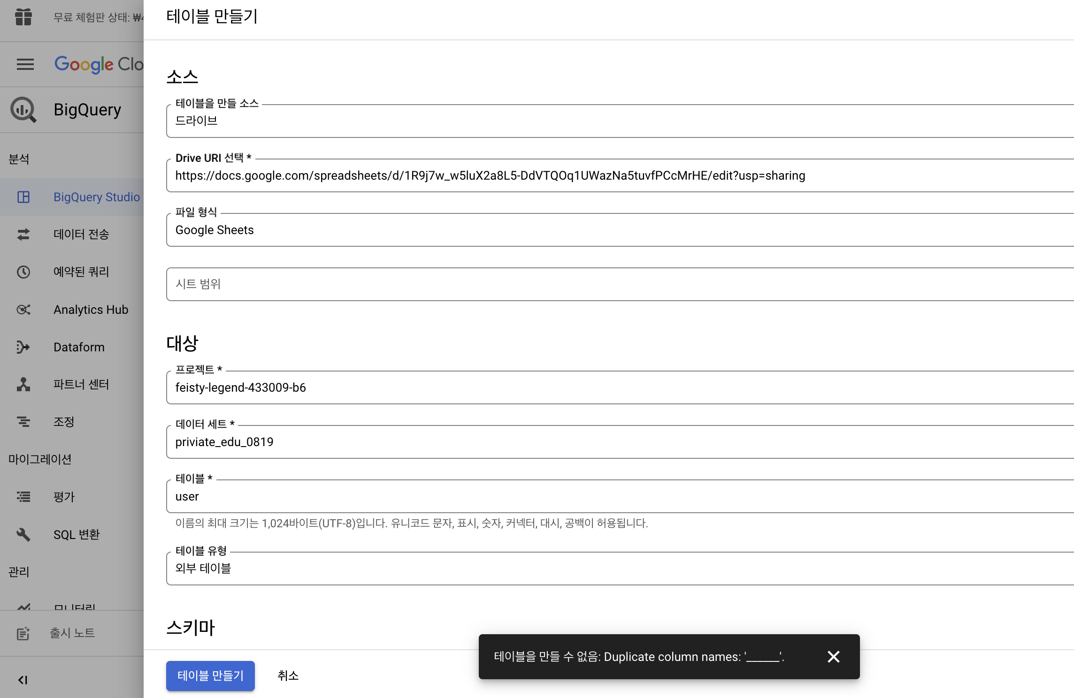Open the 테이블을 만들 소스 dropdown

click(620, 121)
